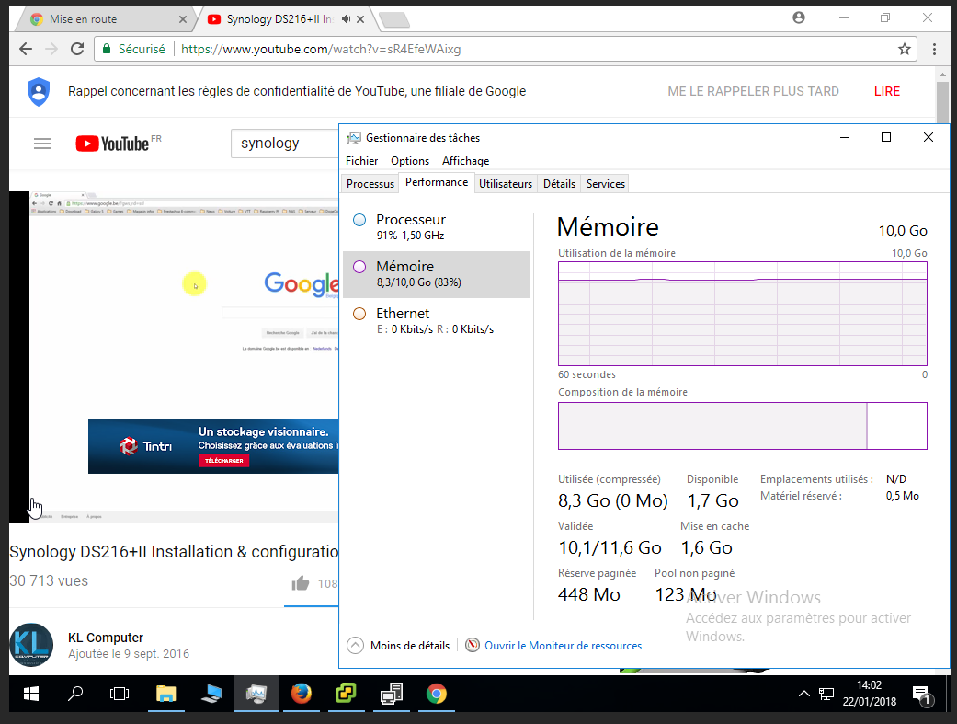Click the YouTube search box with synology

(284, 144)
